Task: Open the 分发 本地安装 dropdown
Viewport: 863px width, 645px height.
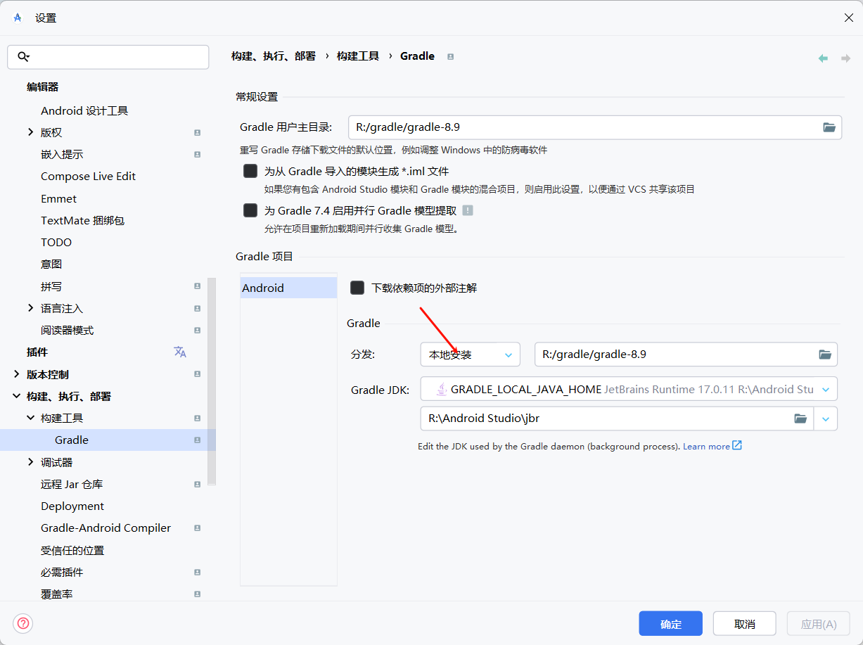Action: point(470,355)
